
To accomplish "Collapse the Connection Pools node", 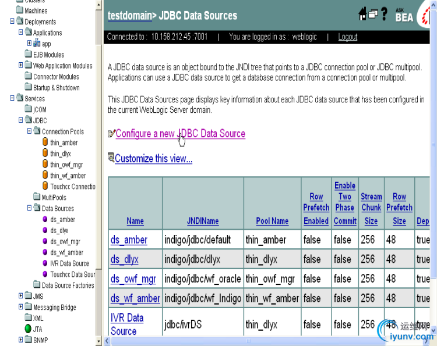I will (x=29, y=131).
